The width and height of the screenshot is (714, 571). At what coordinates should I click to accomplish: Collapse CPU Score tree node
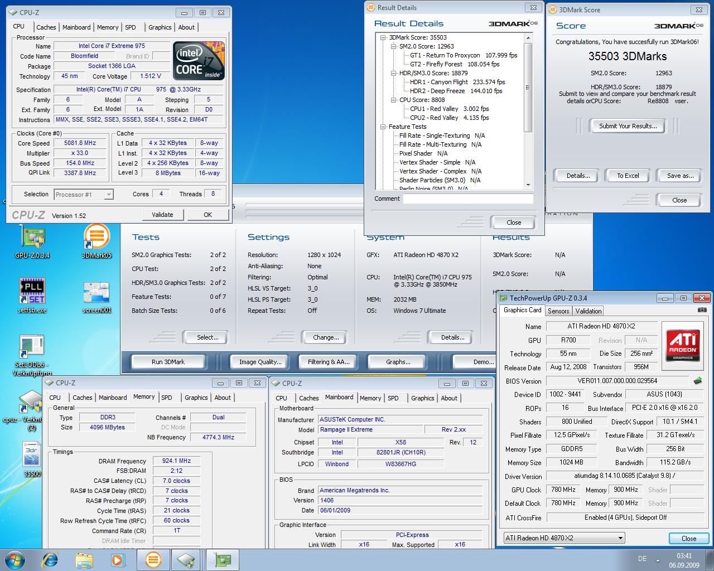point(393,100)
